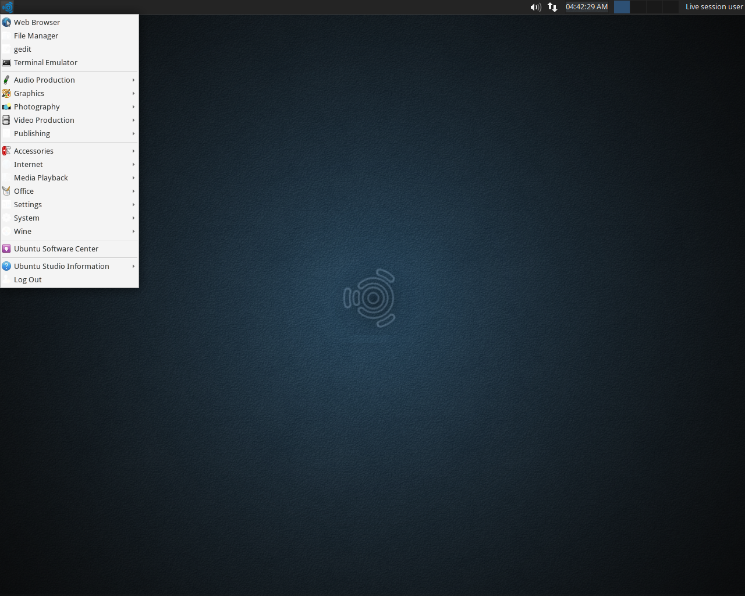The image size is (745, 596).
Task: Switch to the first highlighted workspace
Action: click(622, 7)
